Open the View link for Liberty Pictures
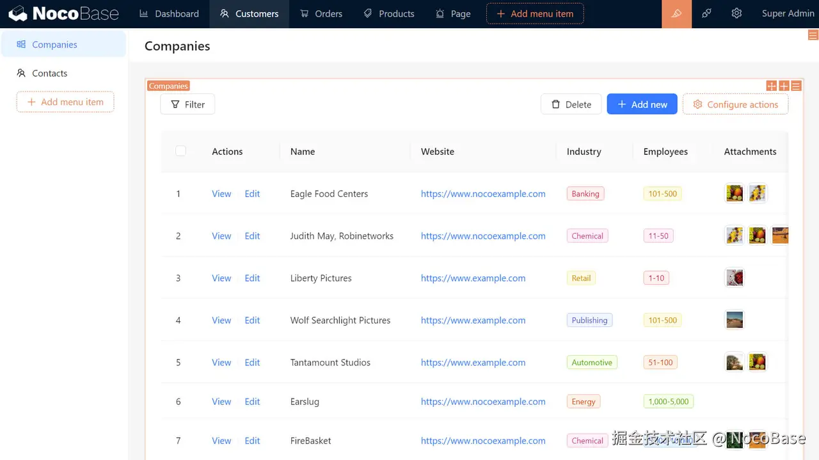This screenshot has width=819, height=460. click(221, 278)
